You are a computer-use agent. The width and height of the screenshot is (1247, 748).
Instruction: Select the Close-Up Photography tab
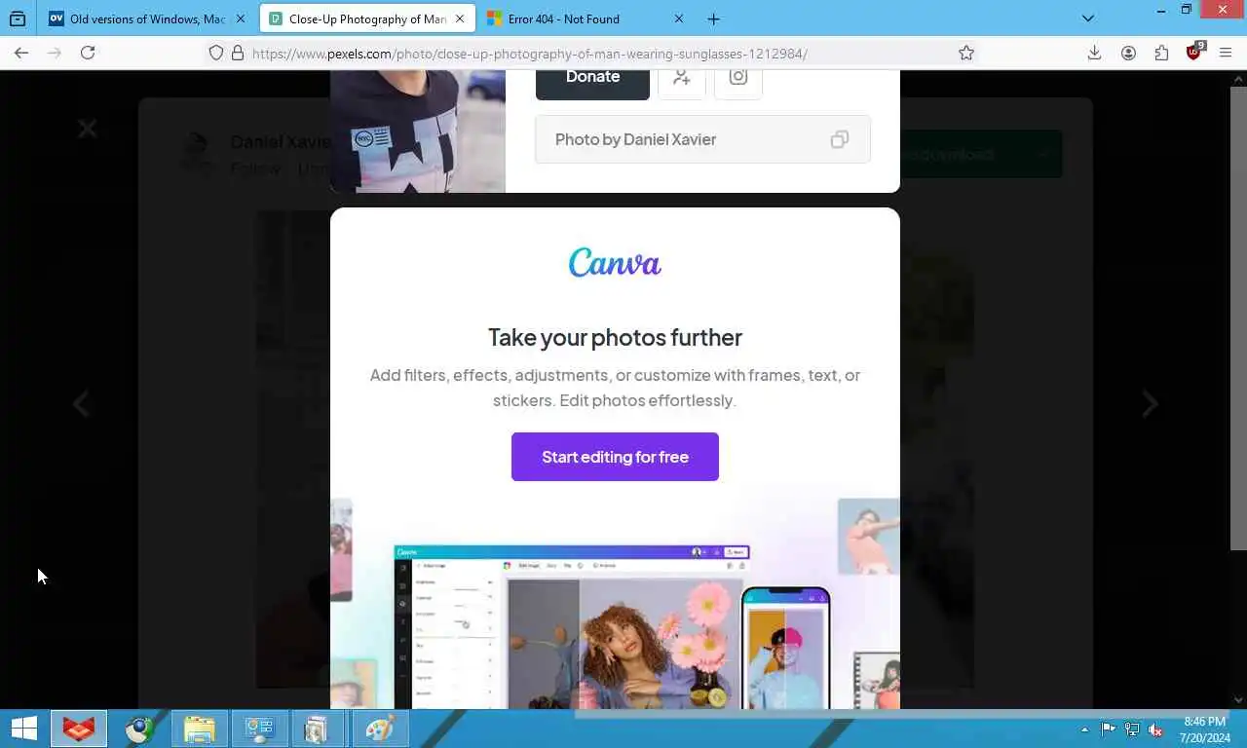(366, 19)
